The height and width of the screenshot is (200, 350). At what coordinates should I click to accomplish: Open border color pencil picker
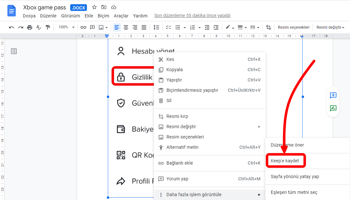tap(230, 27)
